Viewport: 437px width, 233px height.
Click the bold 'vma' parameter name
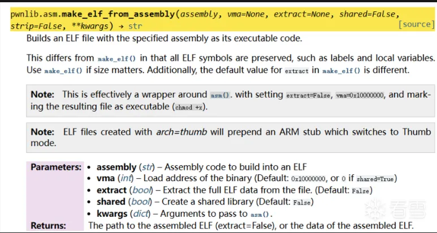105,178
